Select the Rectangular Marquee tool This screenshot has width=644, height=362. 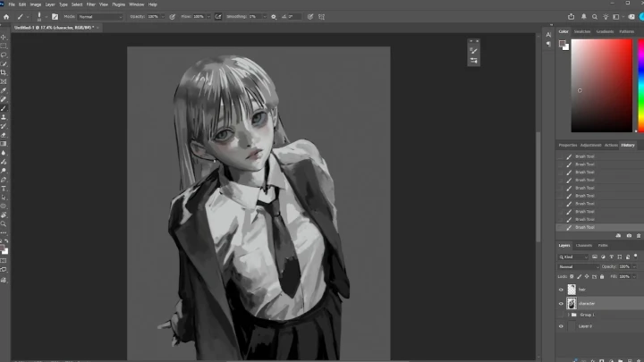[4, 46]
